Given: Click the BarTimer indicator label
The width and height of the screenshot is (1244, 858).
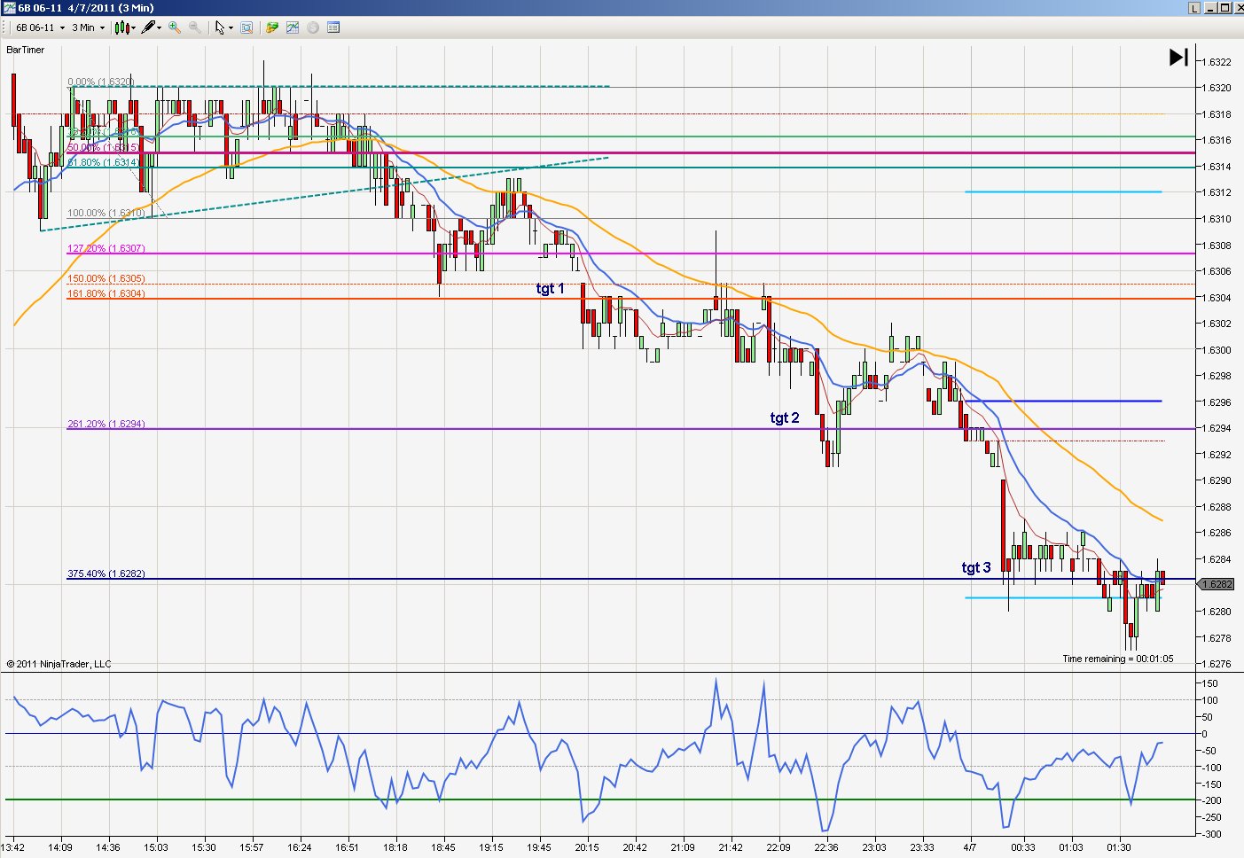Looking at the screenshot, I should point(26,50).
